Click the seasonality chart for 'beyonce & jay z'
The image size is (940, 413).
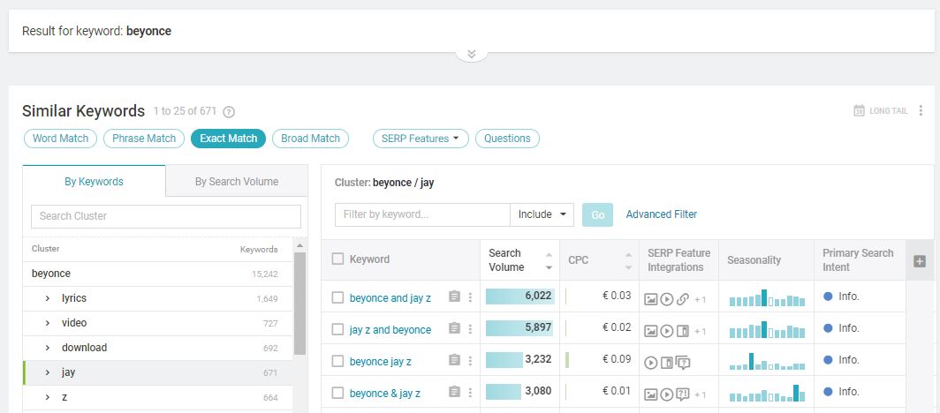click(768, 393)
